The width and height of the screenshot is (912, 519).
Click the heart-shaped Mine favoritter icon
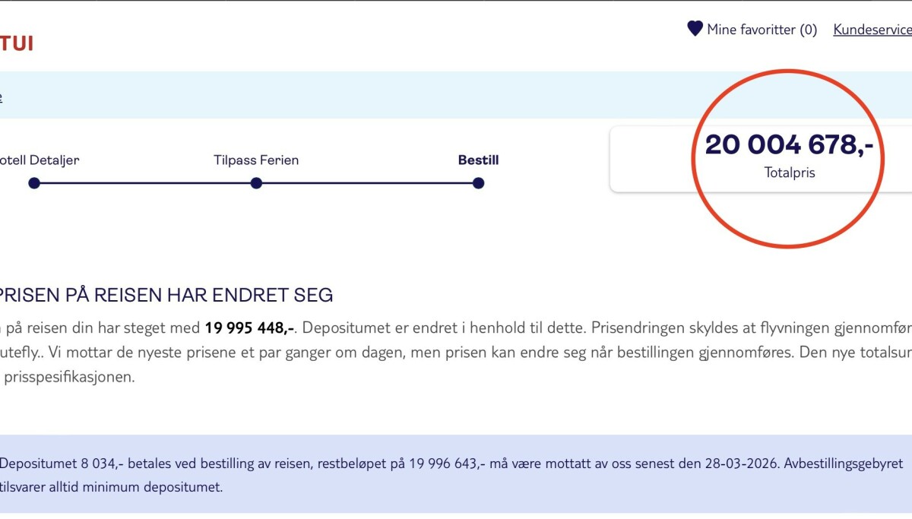[694, 29]
